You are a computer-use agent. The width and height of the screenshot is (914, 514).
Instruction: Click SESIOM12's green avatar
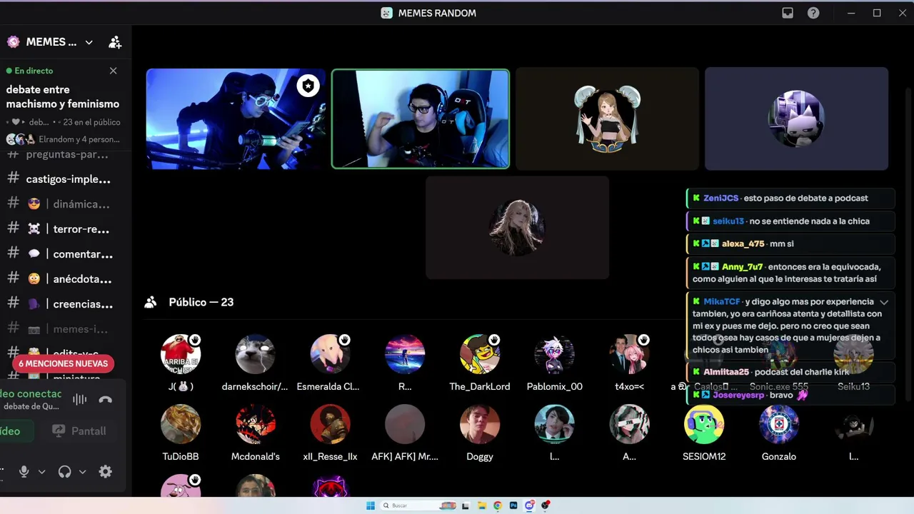704,424
